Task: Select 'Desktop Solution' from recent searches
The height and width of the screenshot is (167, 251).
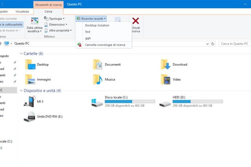Action: point(97,25)
